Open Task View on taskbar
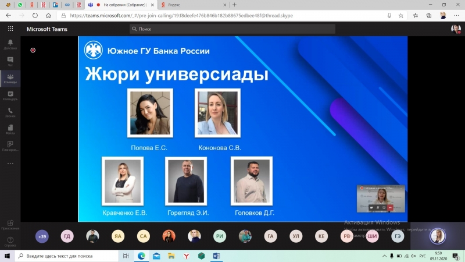 tap(126, 256)
